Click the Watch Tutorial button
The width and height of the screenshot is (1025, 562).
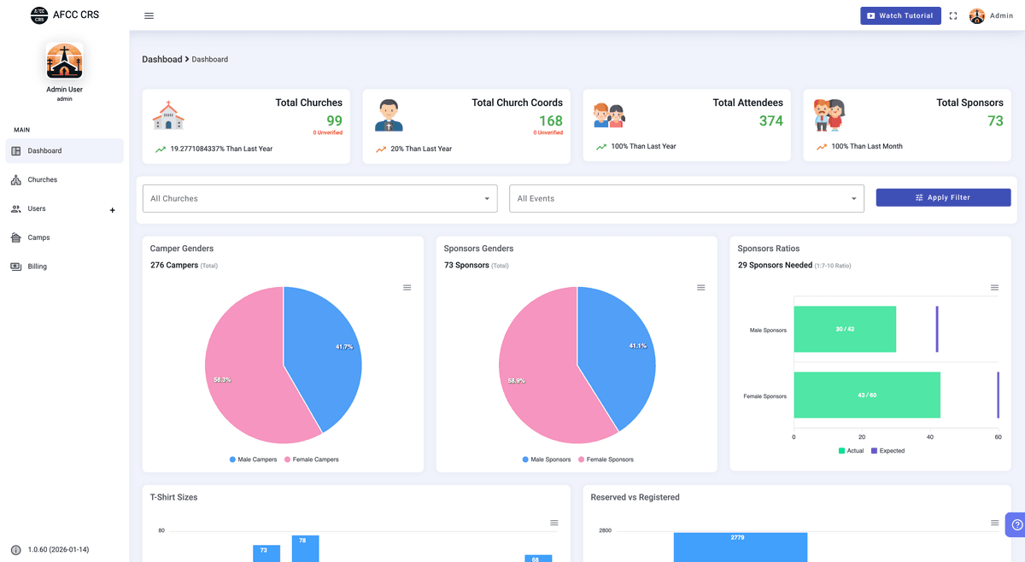900,15
